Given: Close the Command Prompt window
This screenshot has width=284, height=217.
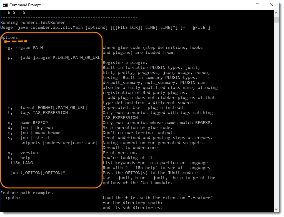Looking at the screenshot, I should (272, 5).
